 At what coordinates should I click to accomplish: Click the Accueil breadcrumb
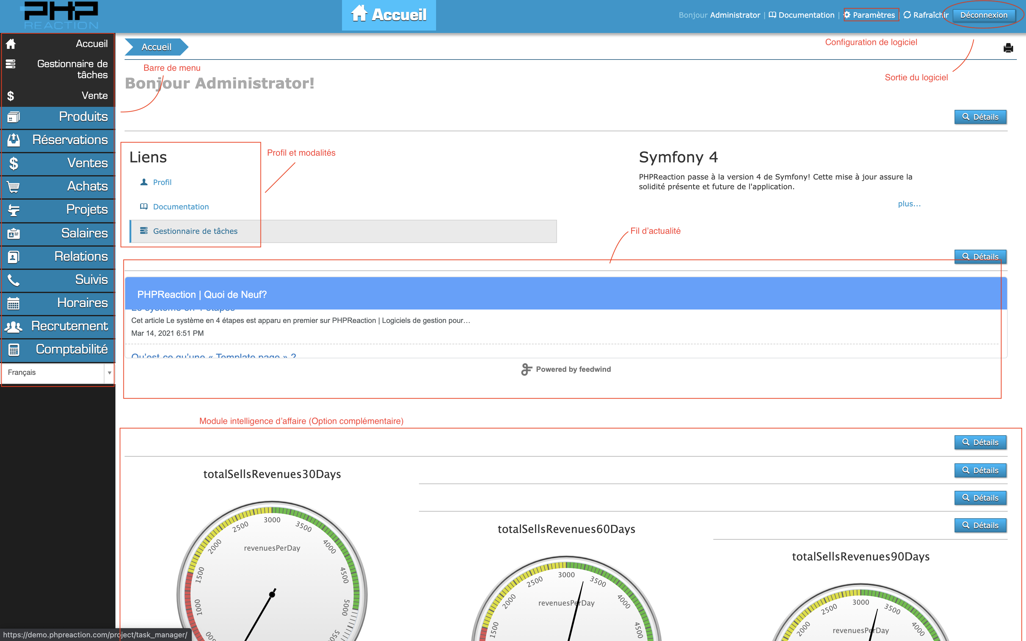[x=156, y=47]
